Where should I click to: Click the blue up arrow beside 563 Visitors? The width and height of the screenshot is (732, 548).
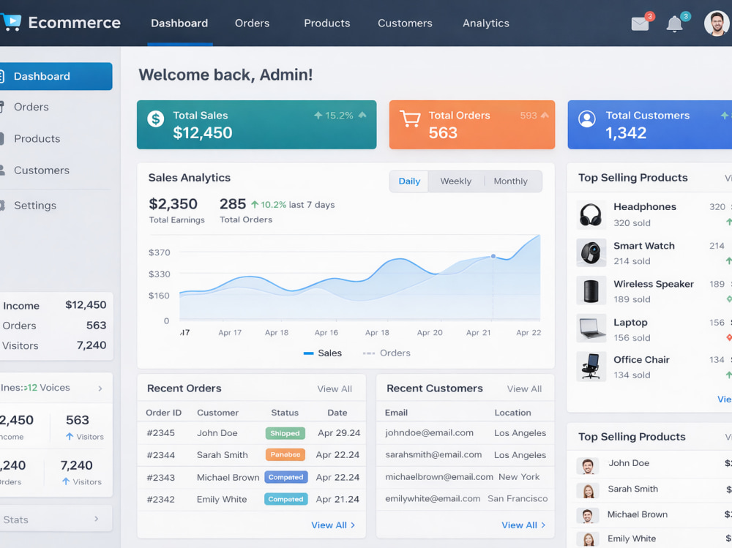(70, 437)
